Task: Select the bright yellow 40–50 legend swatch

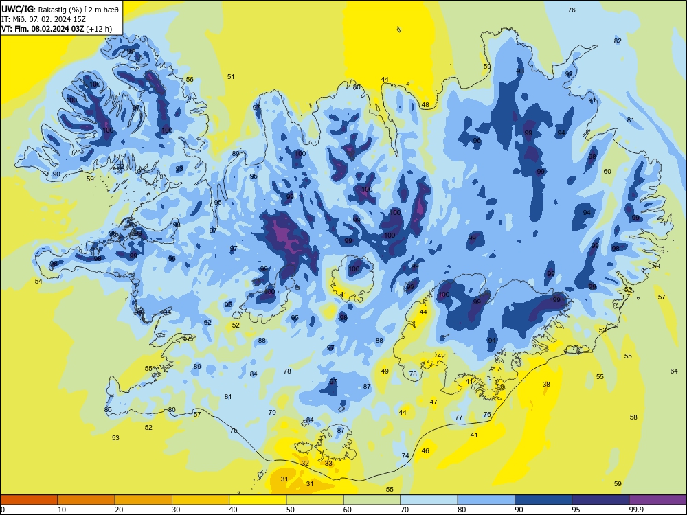Action: pyautogui.click(x=258, y=500)
